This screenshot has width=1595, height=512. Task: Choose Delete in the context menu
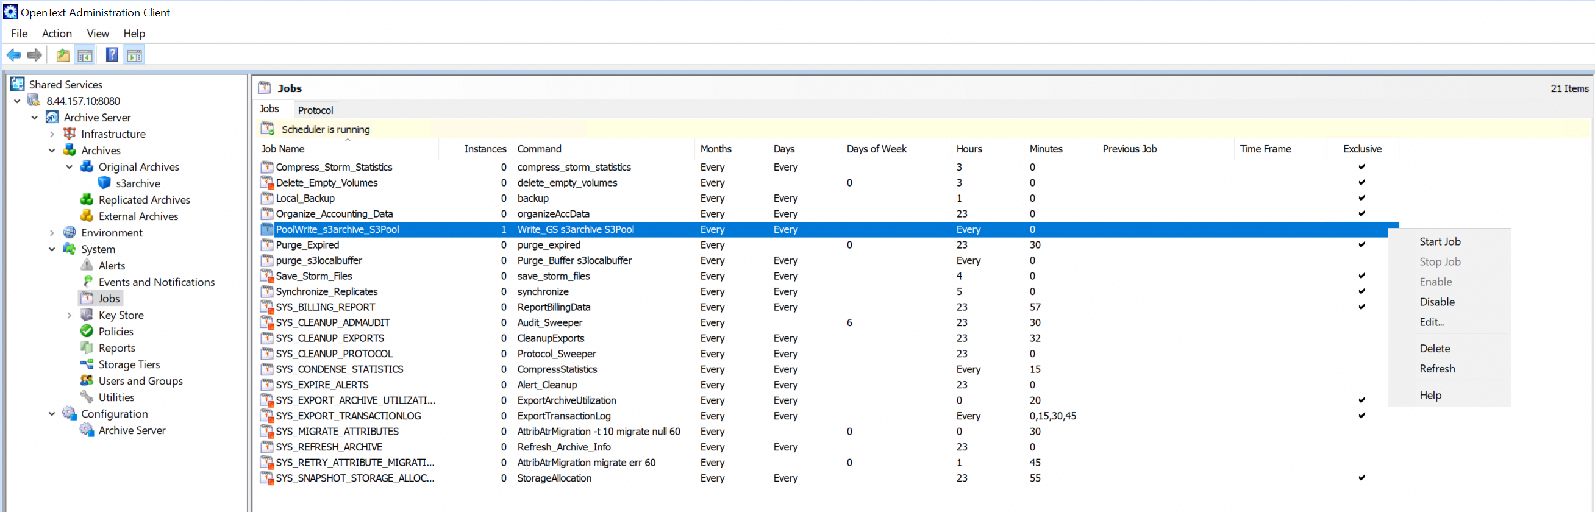[x=1435, y=349]
